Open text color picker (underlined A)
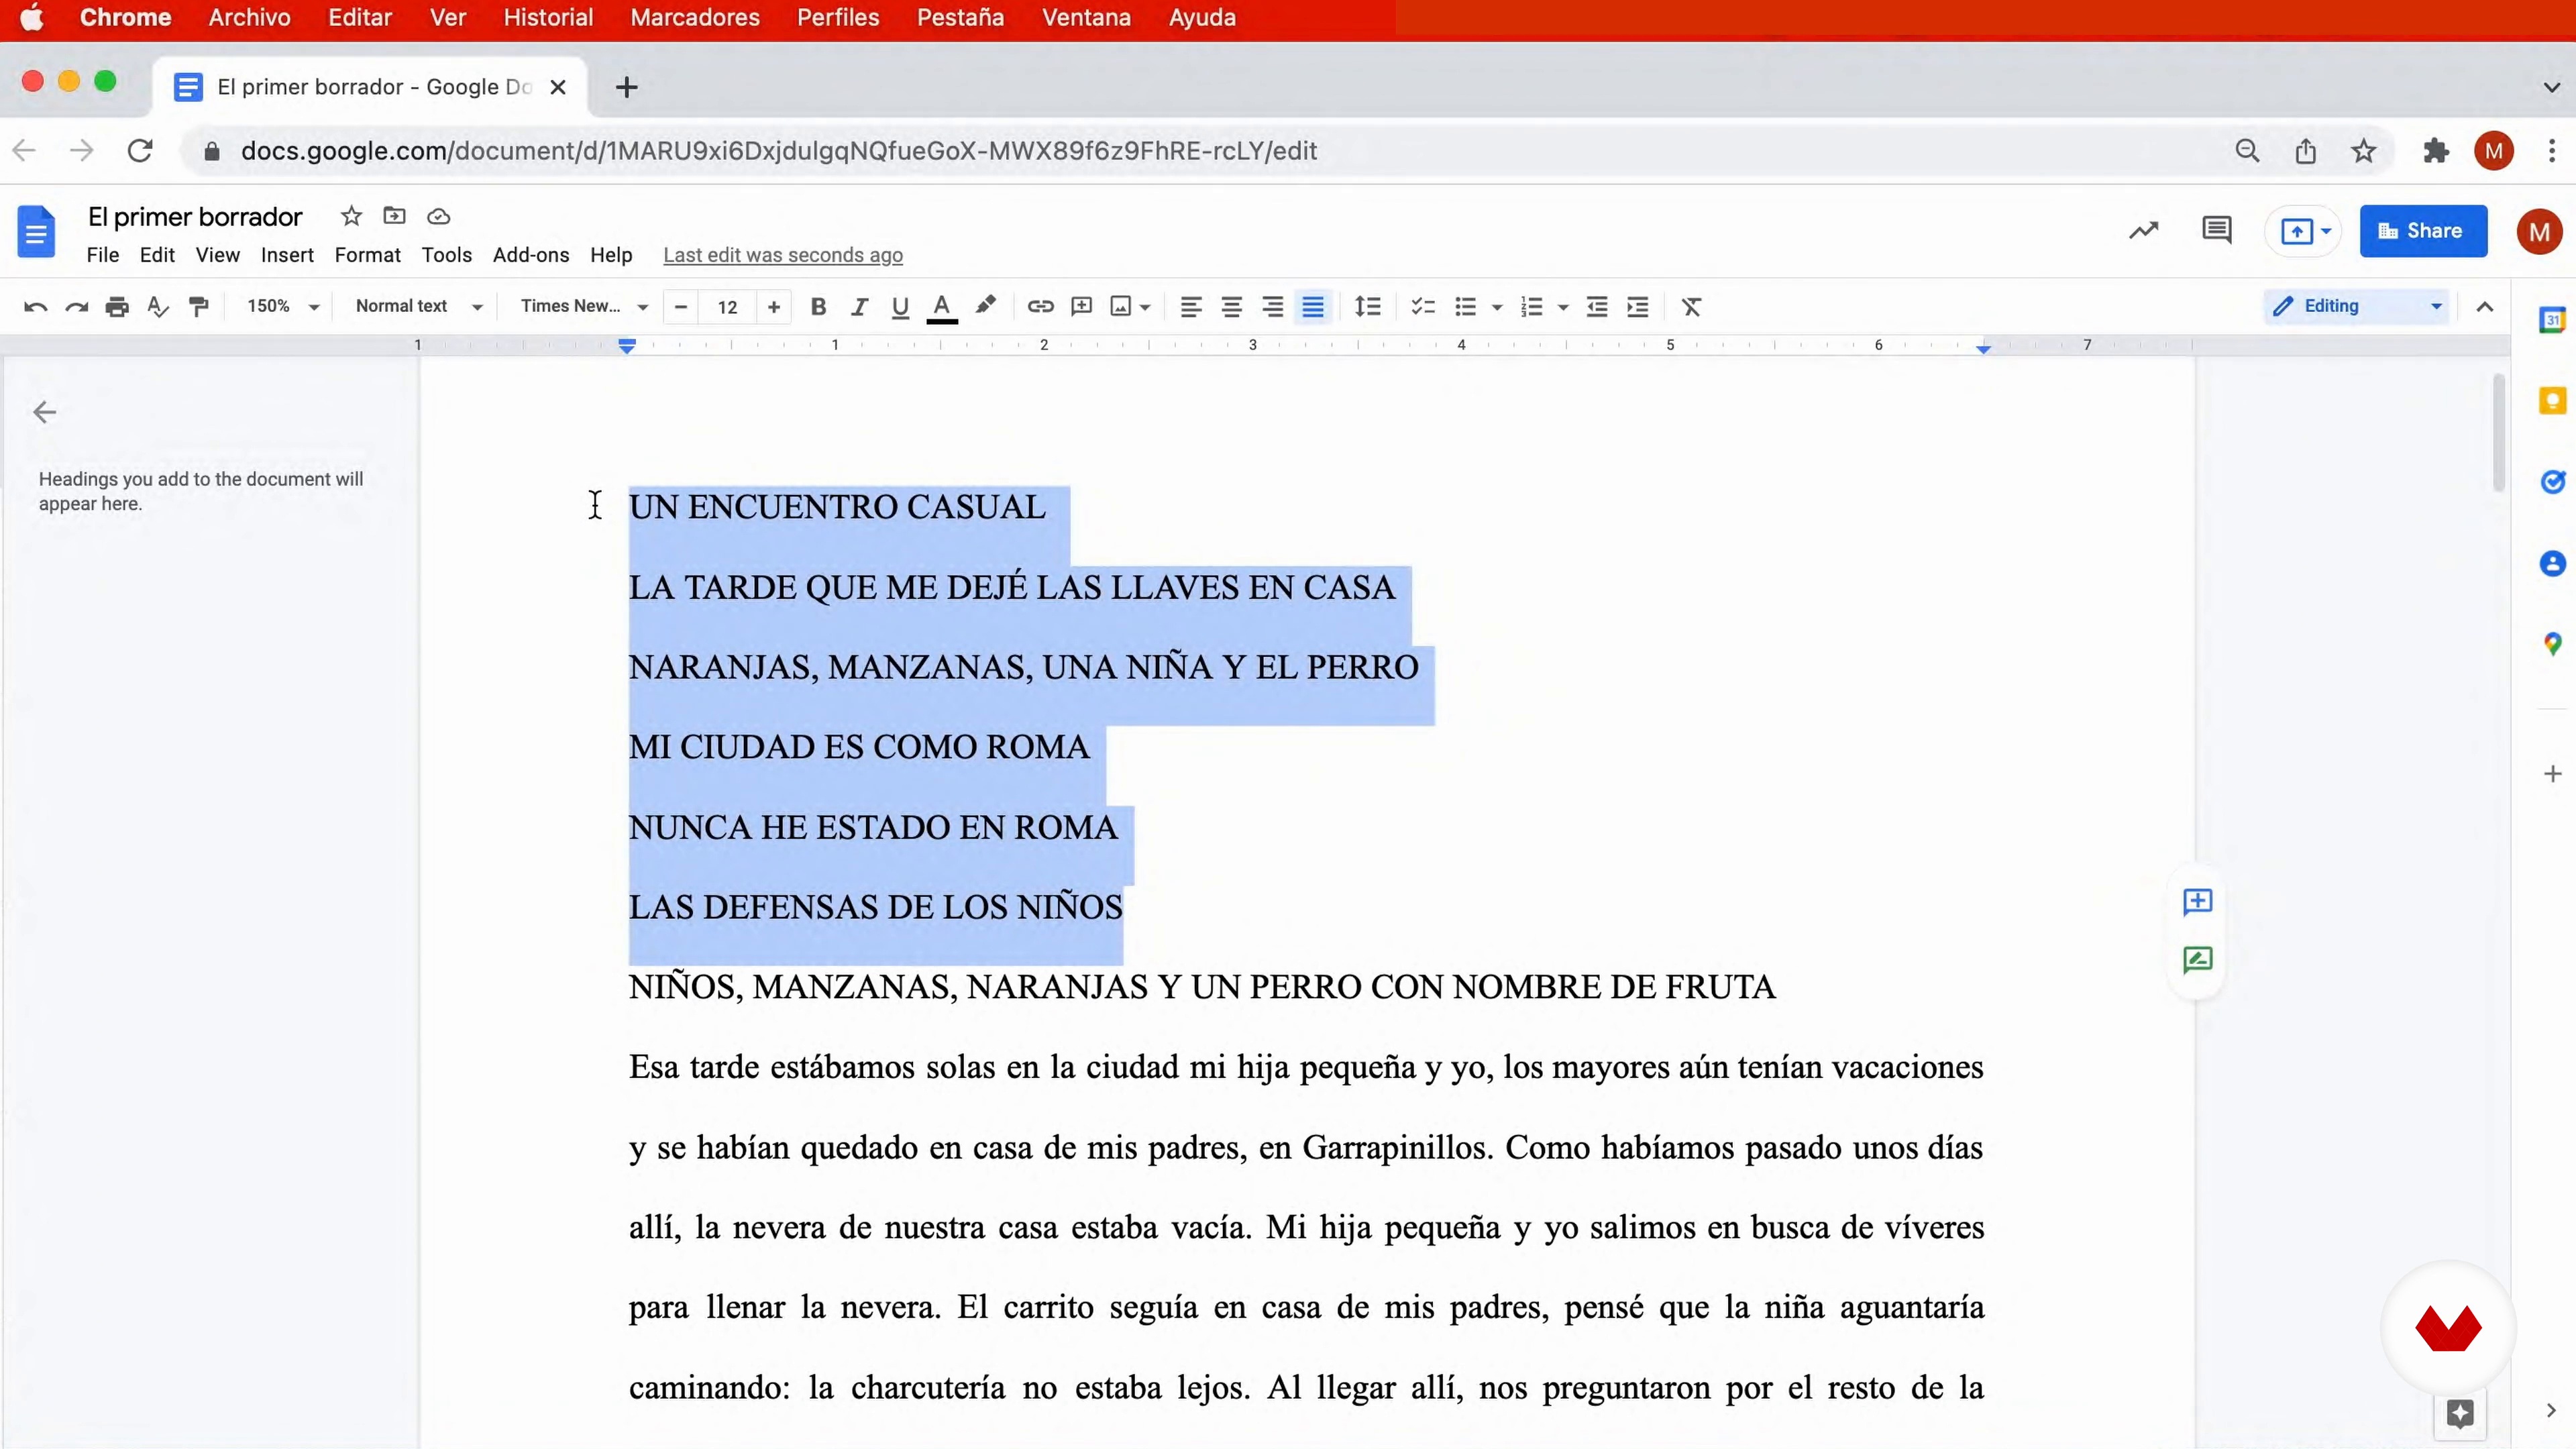2576x1449 pixels. tap(942, 307)
